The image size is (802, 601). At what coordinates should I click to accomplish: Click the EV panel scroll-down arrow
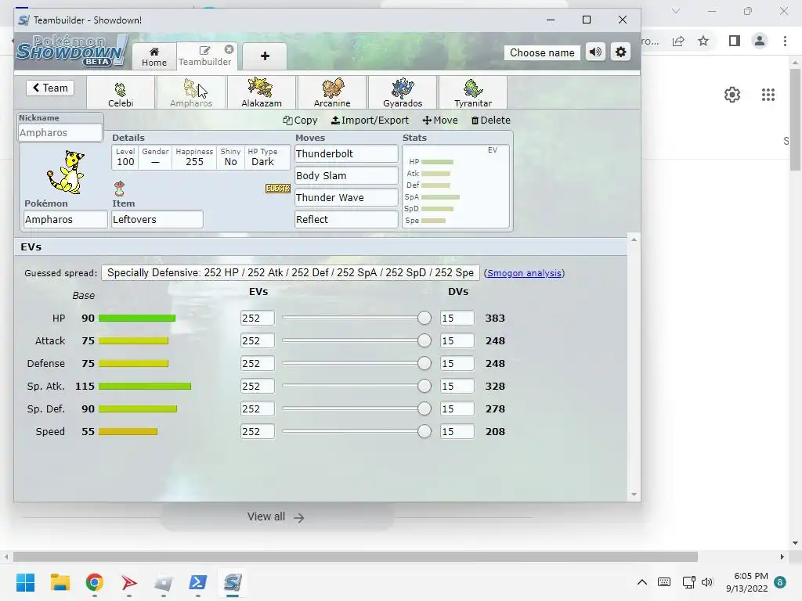coord(634,495)
